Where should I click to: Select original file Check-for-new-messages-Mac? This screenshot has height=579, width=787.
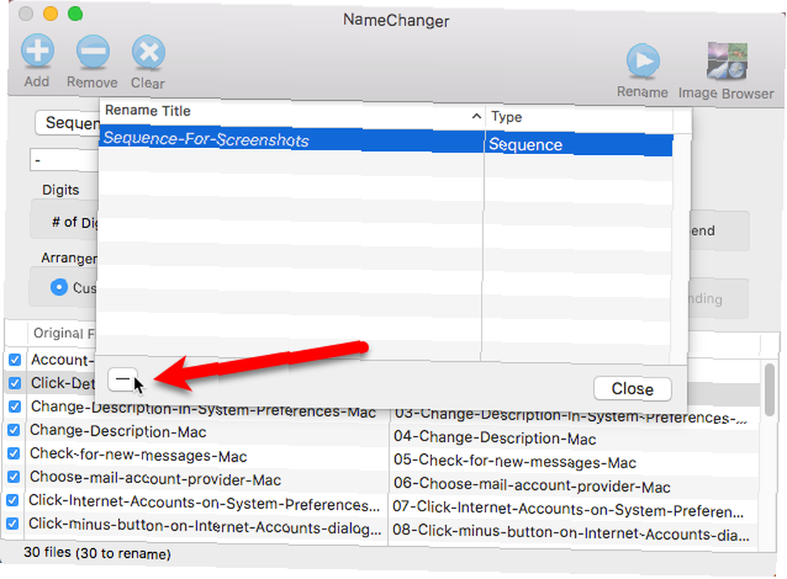pyautogui.click(x=138, y=455)
